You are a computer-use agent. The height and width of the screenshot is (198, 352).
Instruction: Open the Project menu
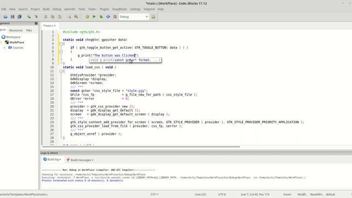pyautogui.click(x=35, y=9)
